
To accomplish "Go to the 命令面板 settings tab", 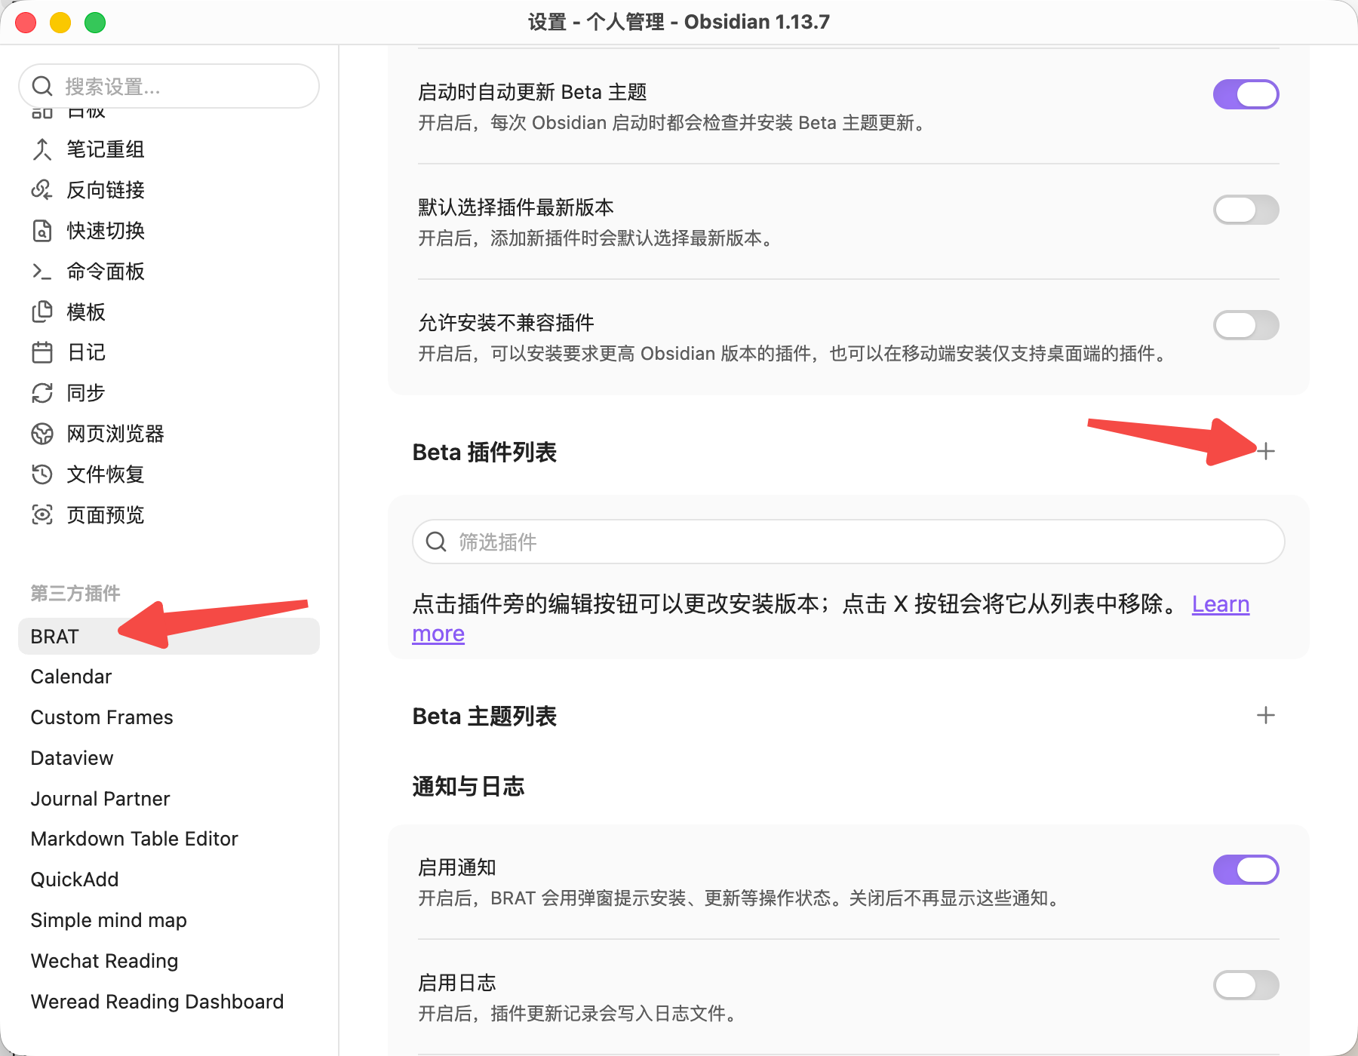I will tap(169, 272).
